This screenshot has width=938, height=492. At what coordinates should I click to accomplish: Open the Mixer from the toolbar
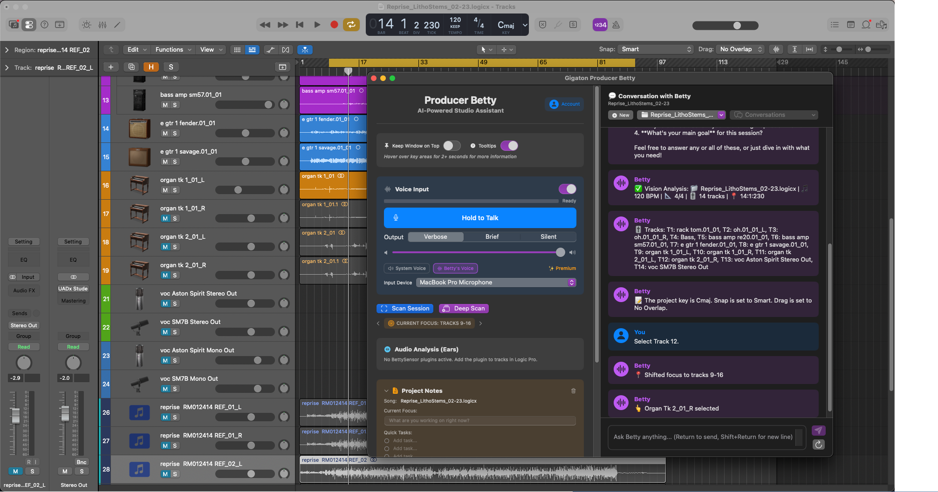103,25
